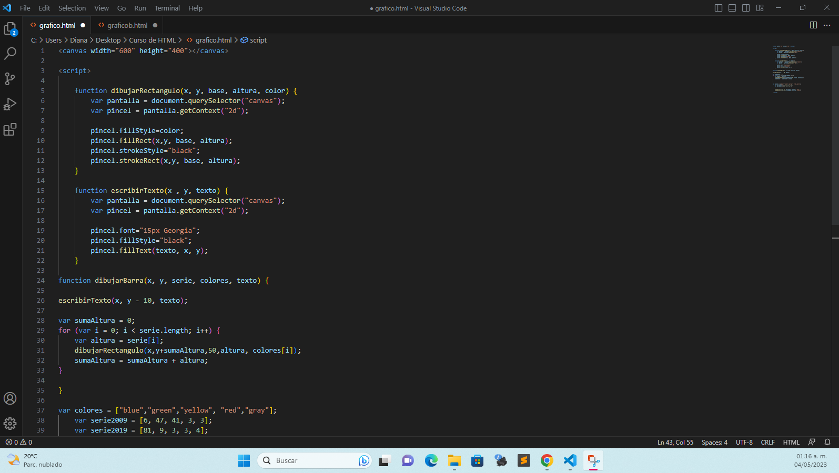Change language mode via HTML item
Image resolution: width=839 pixels, height=473 pixels.
791,442
